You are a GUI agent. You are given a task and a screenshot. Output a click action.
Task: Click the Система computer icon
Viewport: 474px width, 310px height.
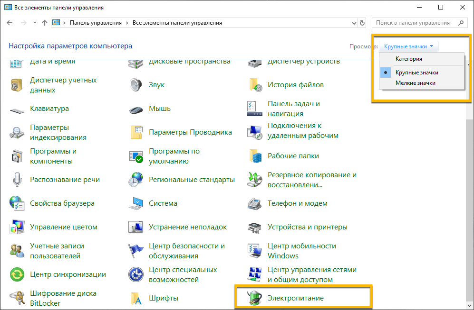pyautogui.click(x=136, y=203)
